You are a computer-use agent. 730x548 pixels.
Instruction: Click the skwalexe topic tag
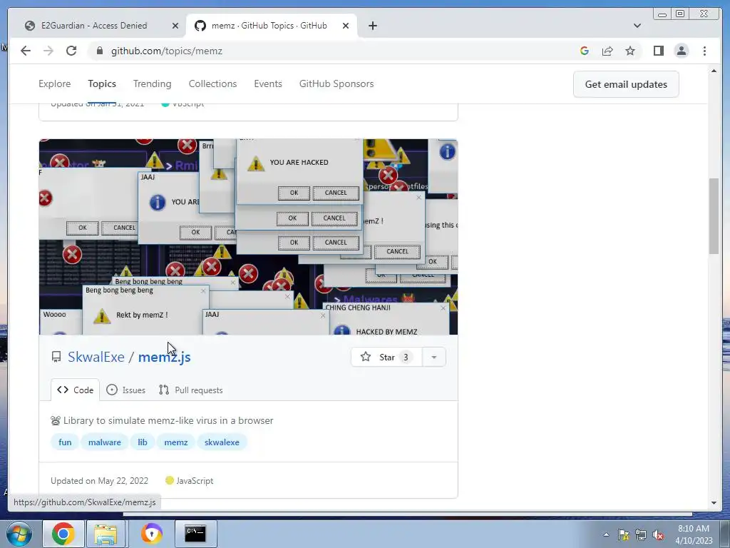click(x=222, y=442)
